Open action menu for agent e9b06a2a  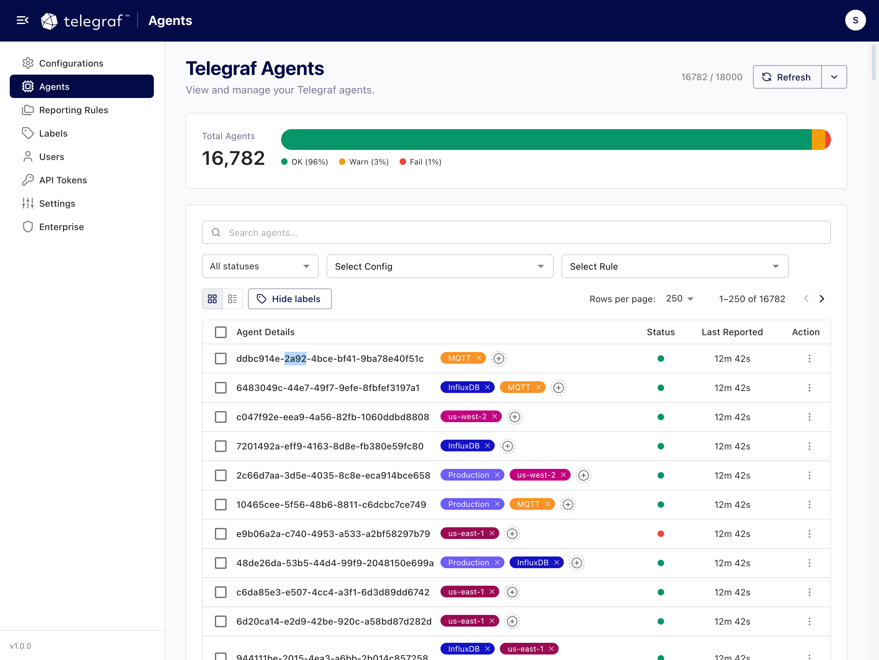tap(810, 534)
